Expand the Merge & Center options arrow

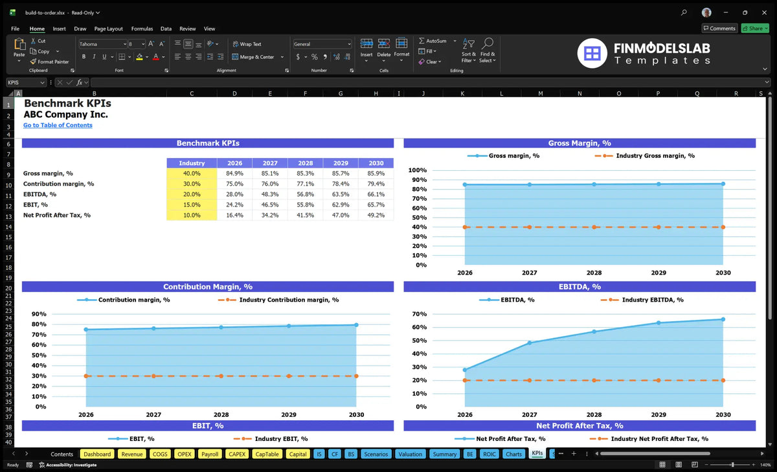click(x=282, y=57)
